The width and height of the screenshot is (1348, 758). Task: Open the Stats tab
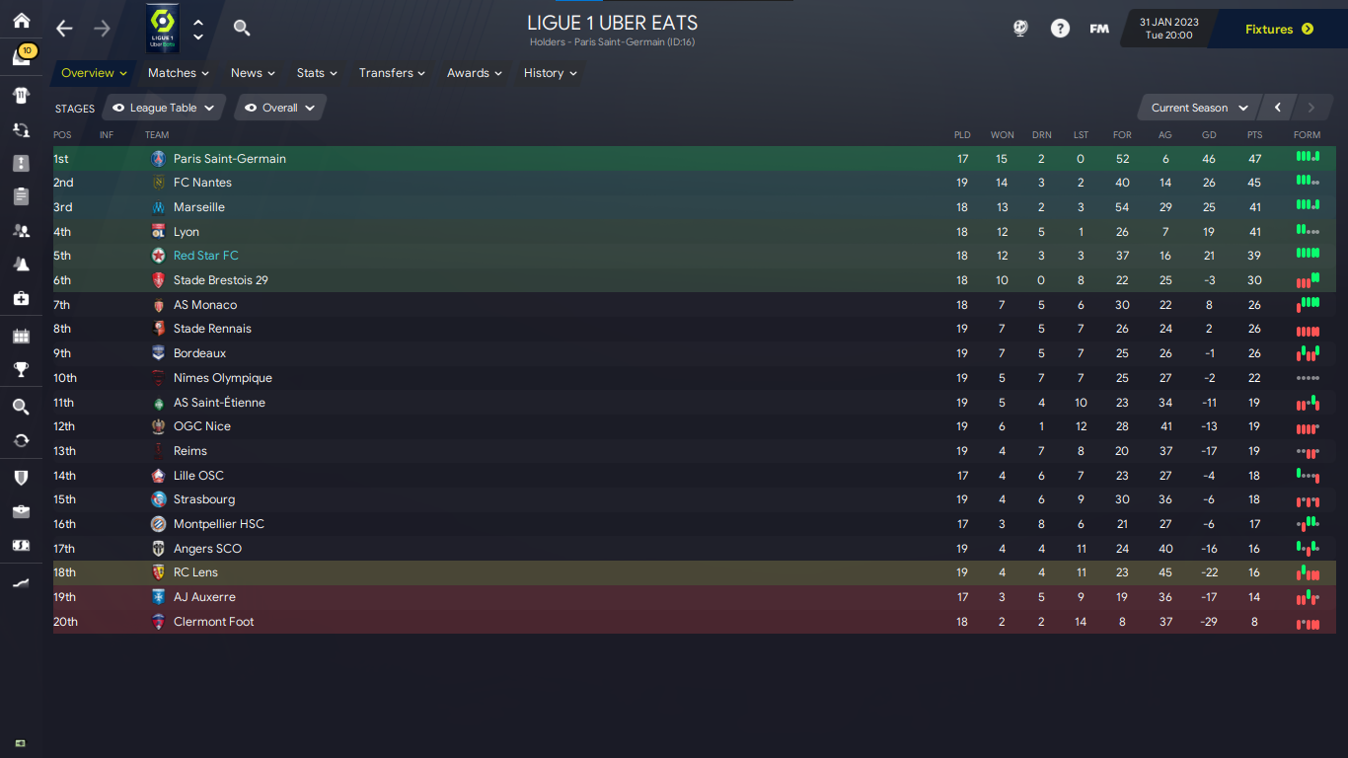click(317, 73)
